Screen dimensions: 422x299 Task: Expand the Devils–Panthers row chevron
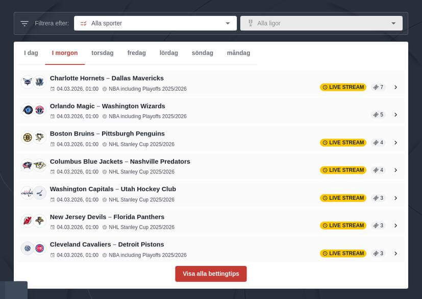pos(395,225)
